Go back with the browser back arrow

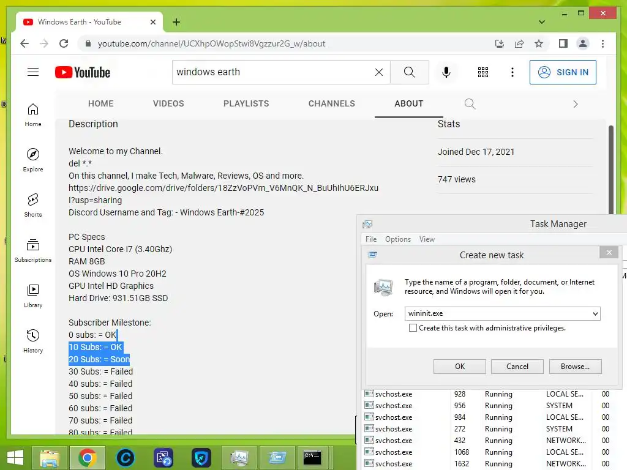(24, 43)
